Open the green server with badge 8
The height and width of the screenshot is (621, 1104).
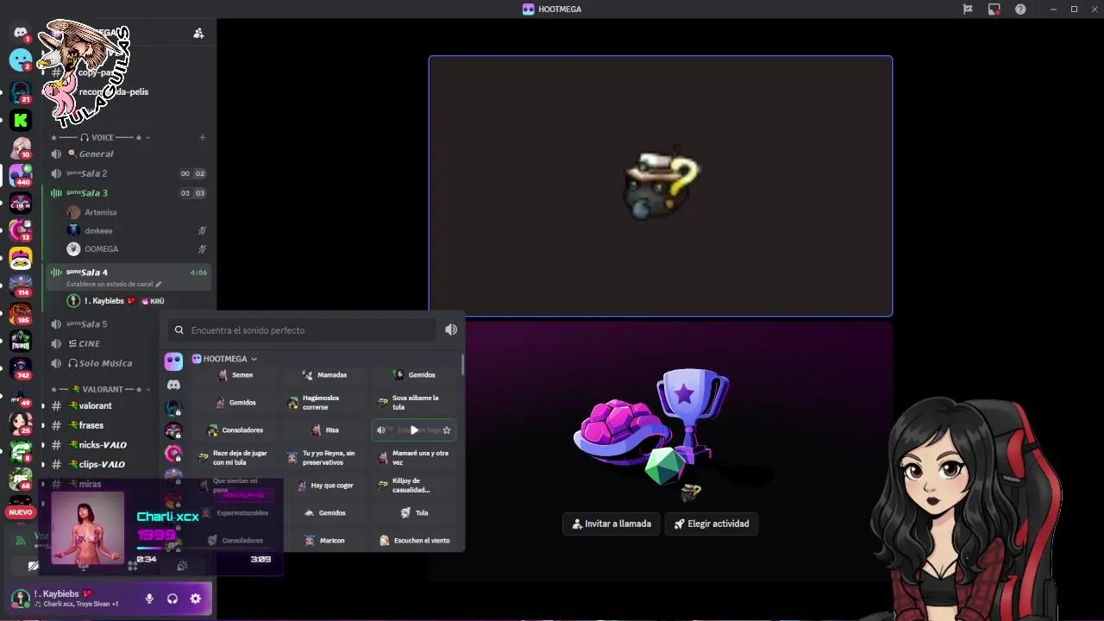pos(21,451)
